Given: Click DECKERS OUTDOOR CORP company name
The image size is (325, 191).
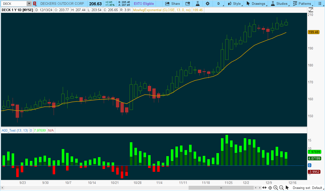Looking at the screenshot, I should tap(62, 4).
